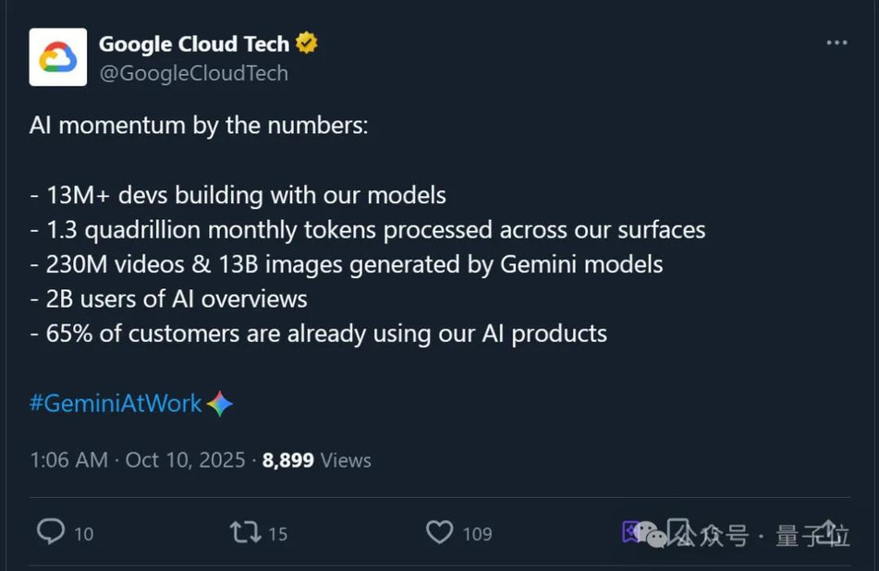Open the Google Cloud Tech profile name
The image size is (879, 571).
click(194, 43)
